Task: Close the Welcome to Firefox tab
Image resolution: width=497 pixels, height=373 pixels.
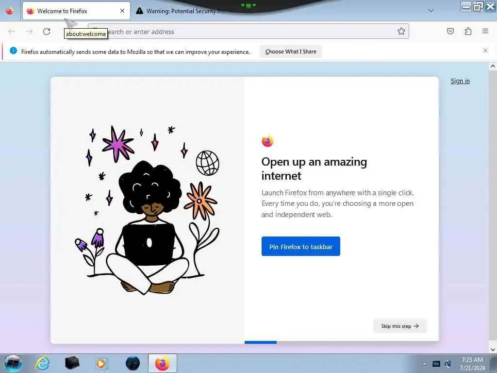Action: click(x=122, y=11)
